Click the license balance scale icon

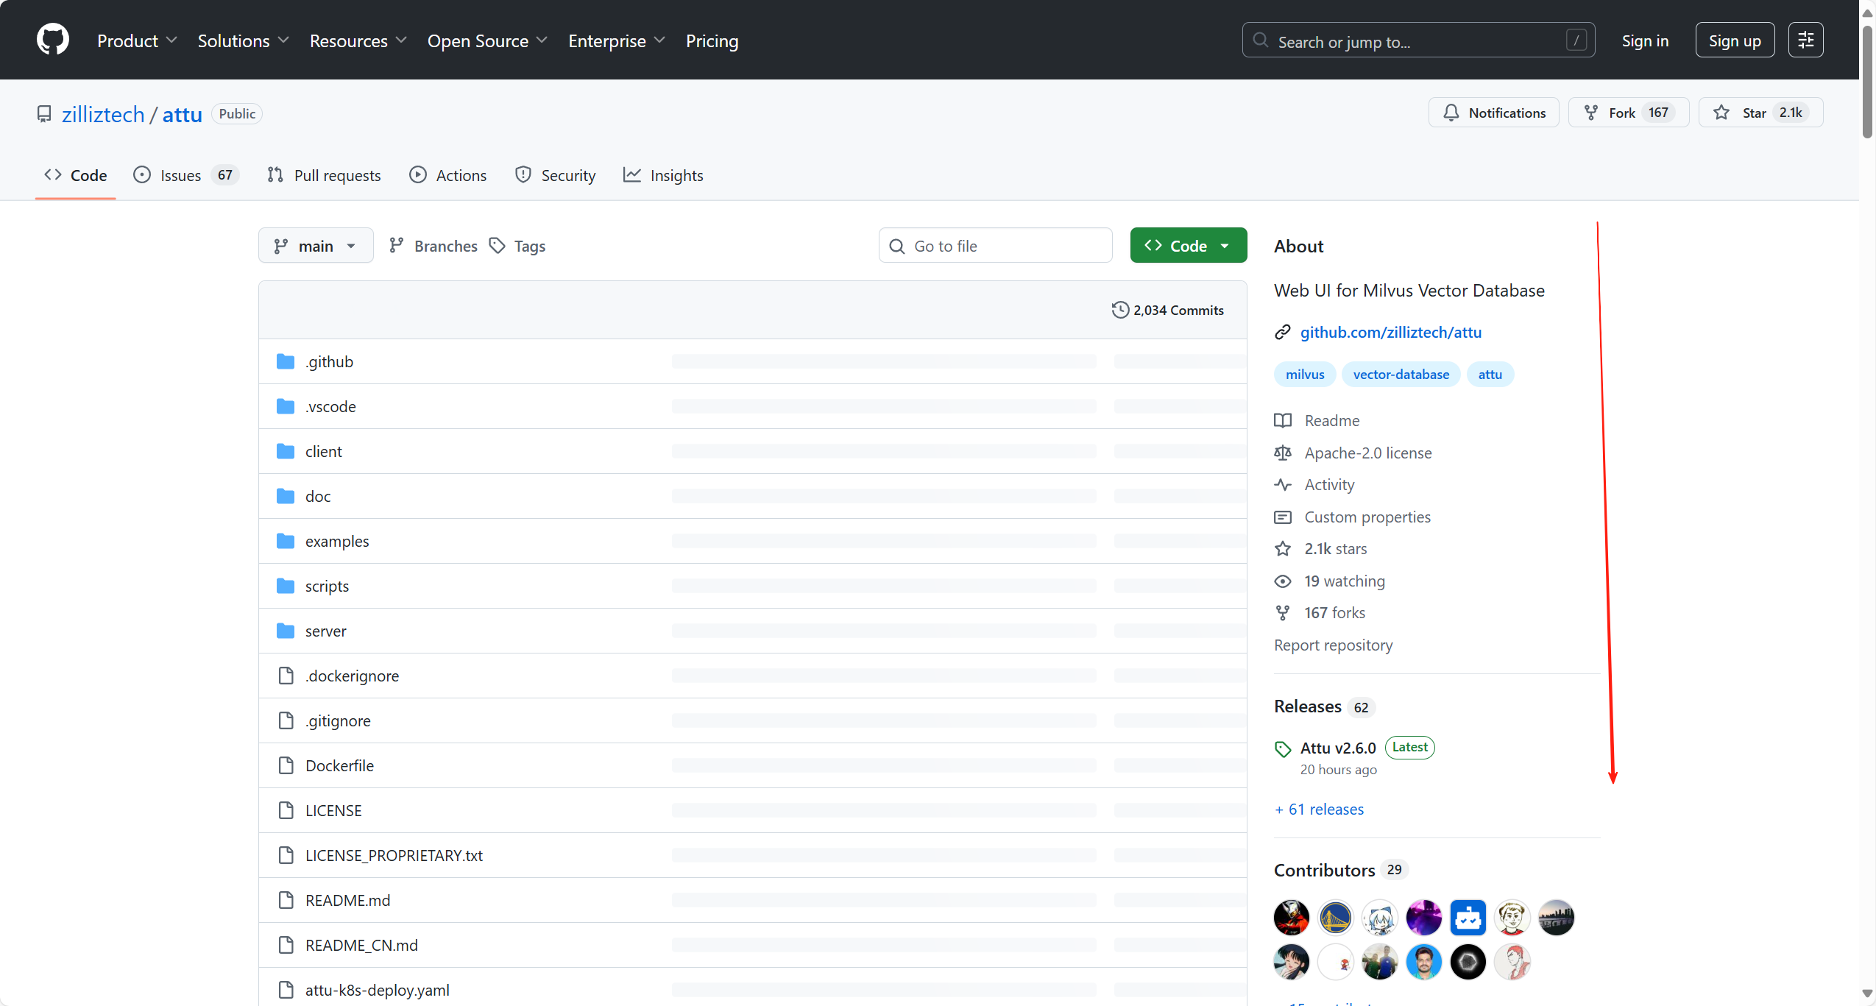click(x=1283, y=453)
